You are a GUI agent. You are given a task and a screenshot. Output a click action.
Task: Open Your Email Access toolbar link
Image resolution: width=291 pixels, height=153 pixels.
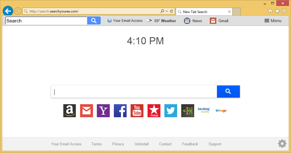pos(125,21)
